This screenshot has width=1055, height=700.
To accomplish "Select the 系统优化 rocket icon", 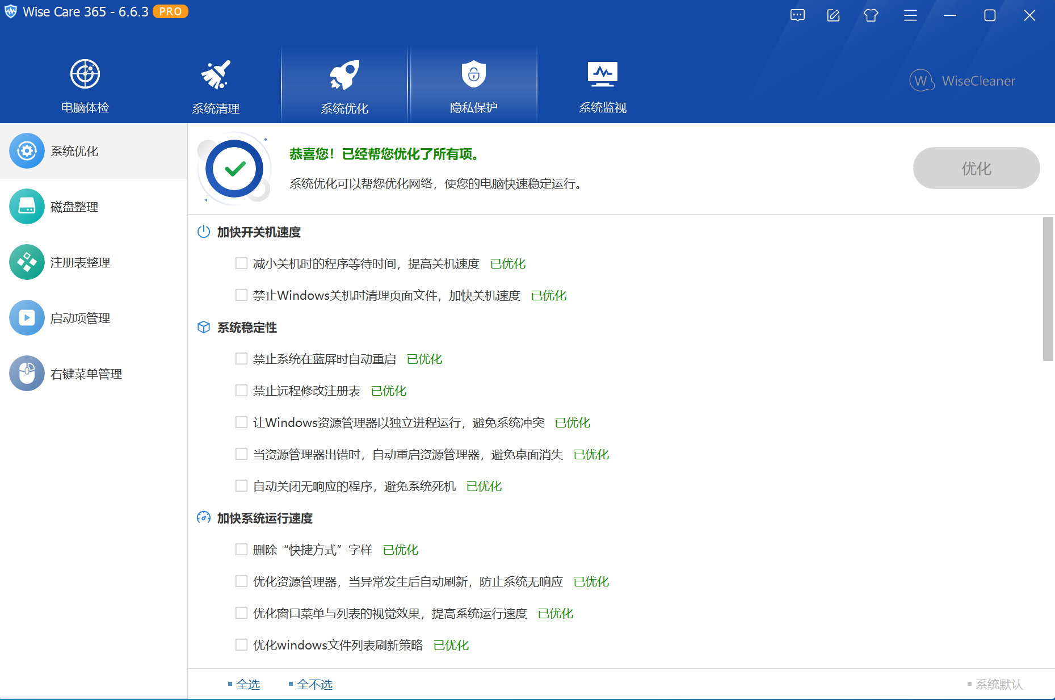I will click(x=344, y=74).
